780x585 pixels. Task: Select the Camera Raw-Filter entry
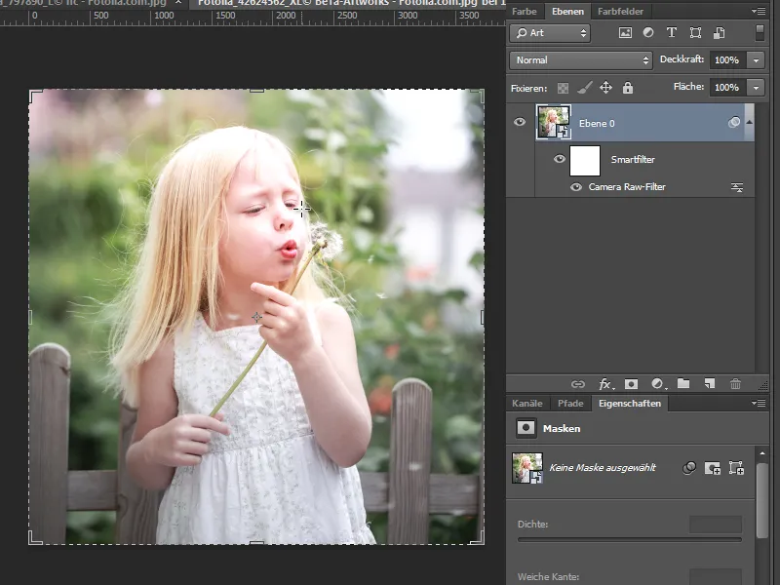point(627,187)
